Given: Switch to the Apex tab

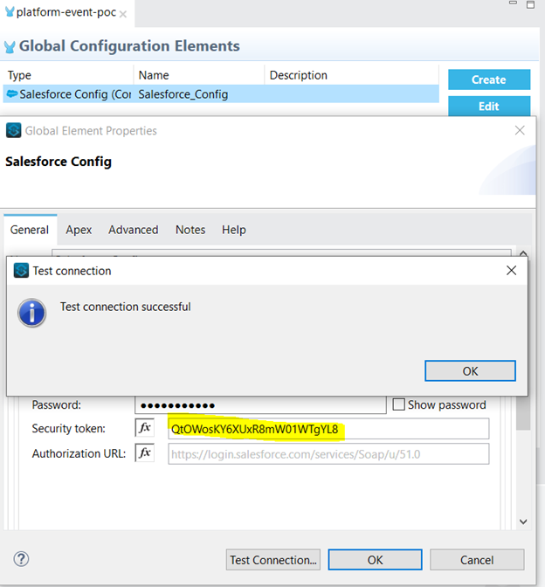Looking at the screenshot, I should tap(79, 230).
